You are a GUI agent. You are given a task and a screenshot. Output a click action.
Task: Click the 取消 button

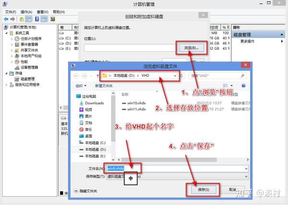tap(232, 190)
